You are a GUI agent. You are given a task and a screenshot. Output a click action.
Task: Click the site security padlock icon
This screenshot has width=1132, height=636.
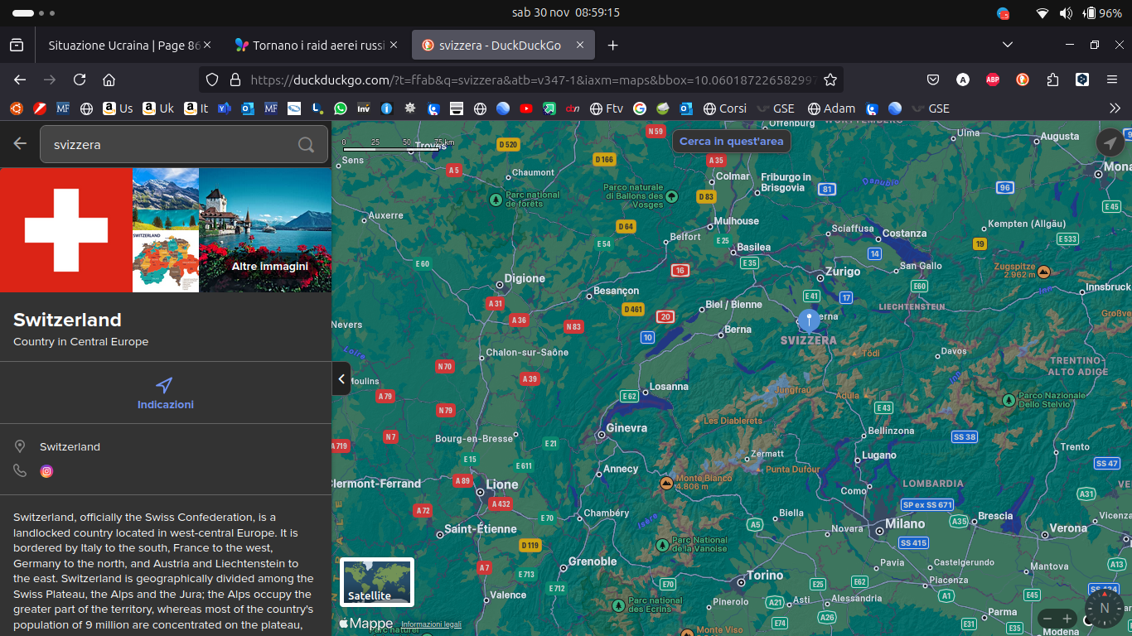point(235,79)
